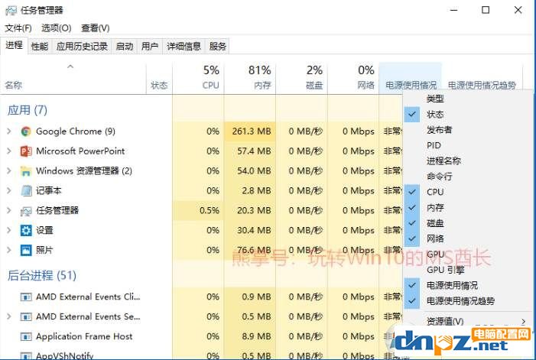Open the 选项(O) menu
The image size is (536, 360).
click(57, 28)
